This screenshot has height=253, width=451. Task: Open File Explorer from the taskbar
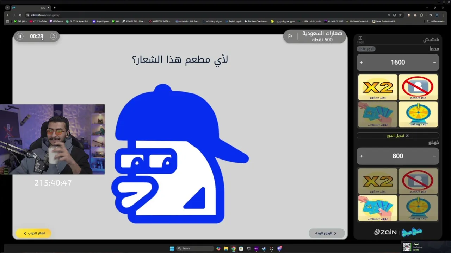pyautogui.click(x=226, y=248)
